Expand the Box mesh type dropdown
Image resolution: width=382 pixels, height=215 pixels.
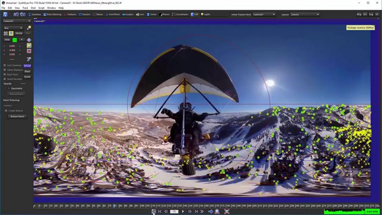coord(13,28)
